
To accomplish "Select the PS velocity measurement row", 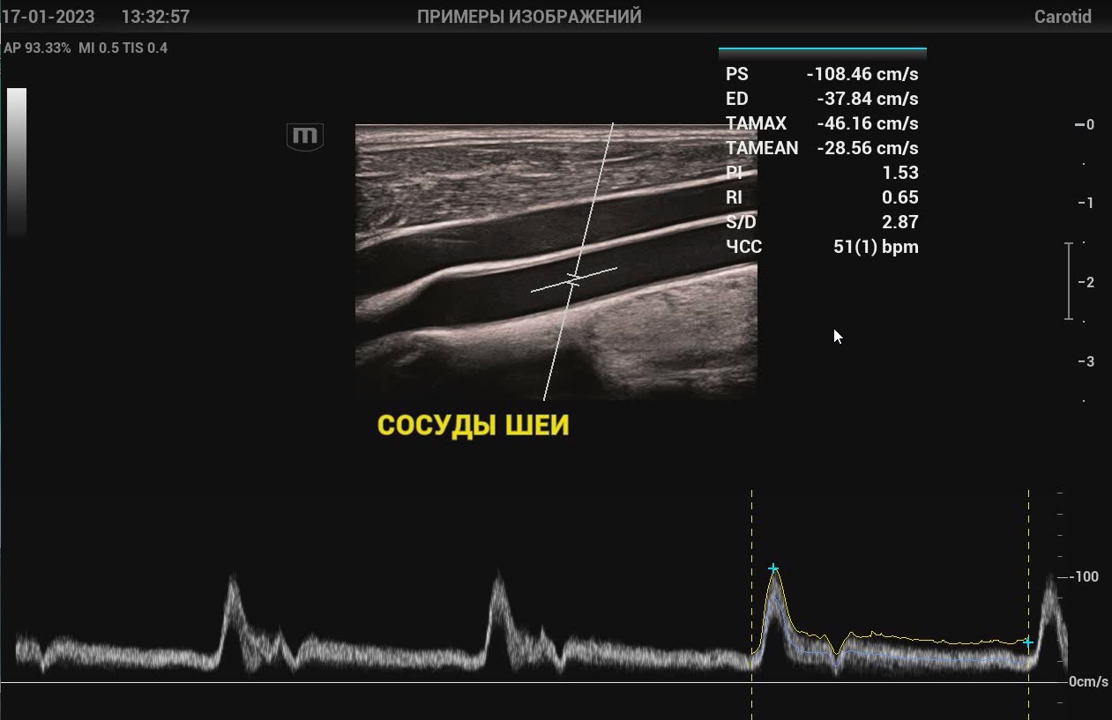I will pos(822,74).
